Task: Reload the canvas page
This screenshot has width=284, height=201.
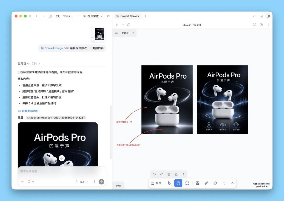Action: point(128,25)
